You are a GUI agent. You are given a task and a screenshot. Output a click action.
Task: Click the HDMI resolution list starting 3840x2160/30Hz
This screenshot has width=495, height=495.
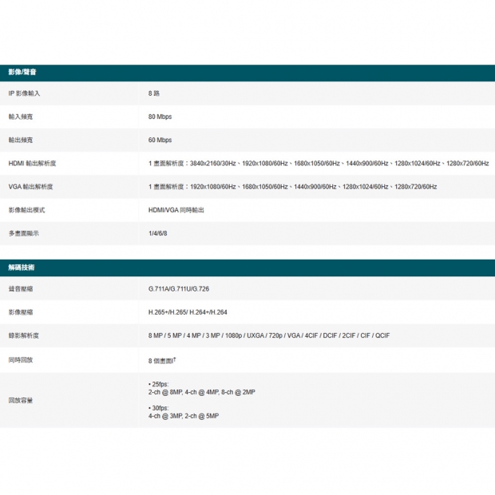[319, 164]
